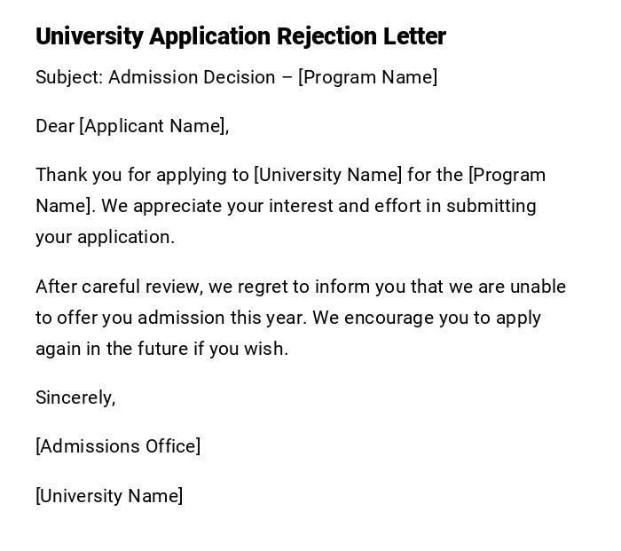
Task: Select the [Program Name] placeholder in subject line
Action: pos(367,77)
